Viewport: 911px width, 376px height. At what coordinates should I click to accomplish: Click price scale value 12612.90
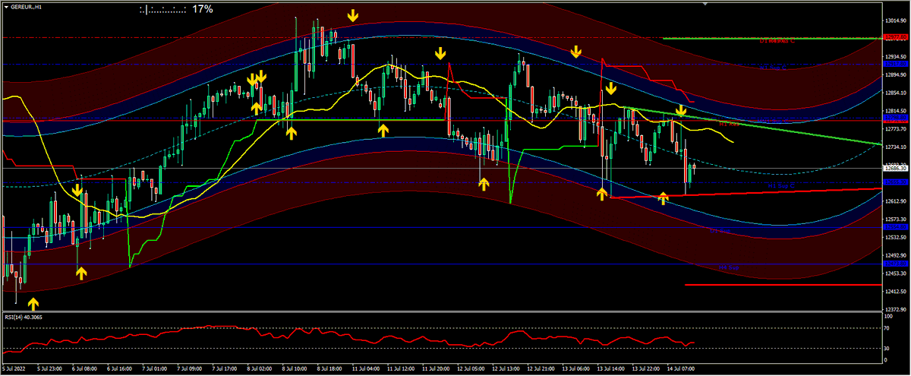click(896, 201)
